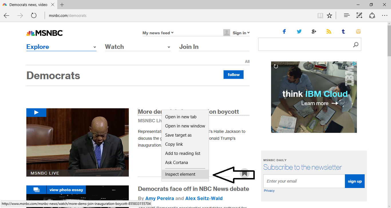This screenshot has height=208, width=391.
Task: Add page to favorites star icon
Action: coord(329,15)
